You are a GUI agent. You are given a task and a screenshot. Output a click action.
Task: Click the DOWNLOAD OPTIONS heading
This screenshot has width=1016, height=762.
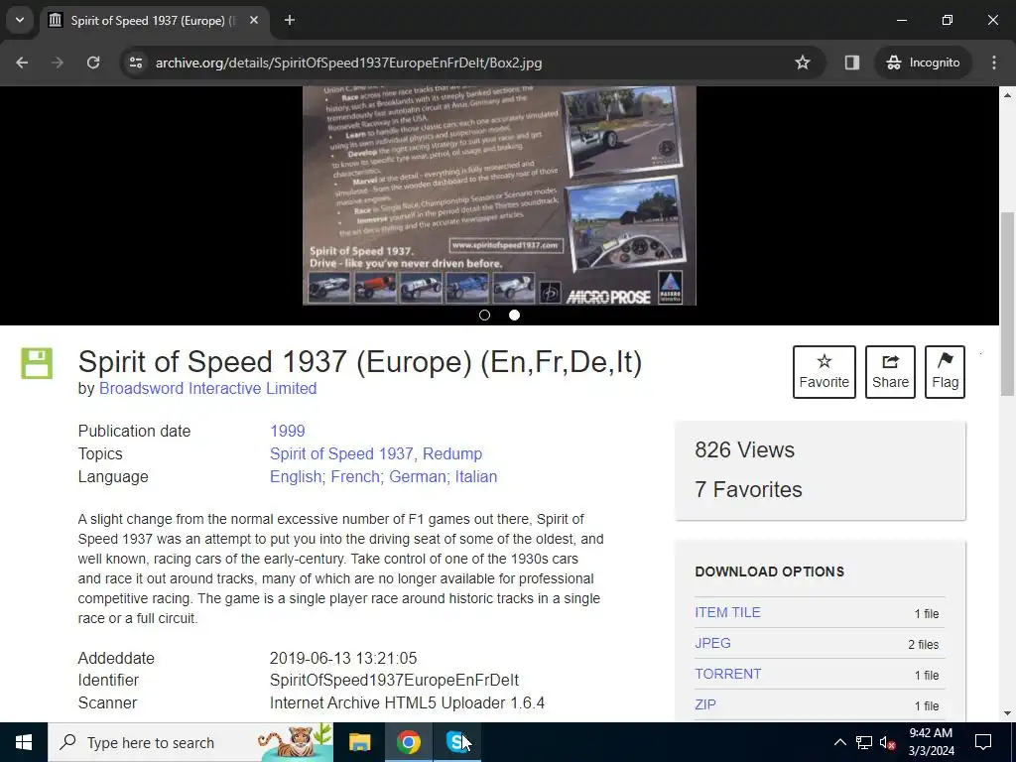pos(769,572)
